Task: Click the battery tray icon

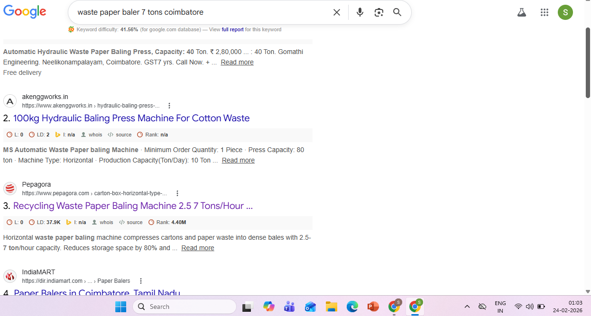Action: pos(541,307)
